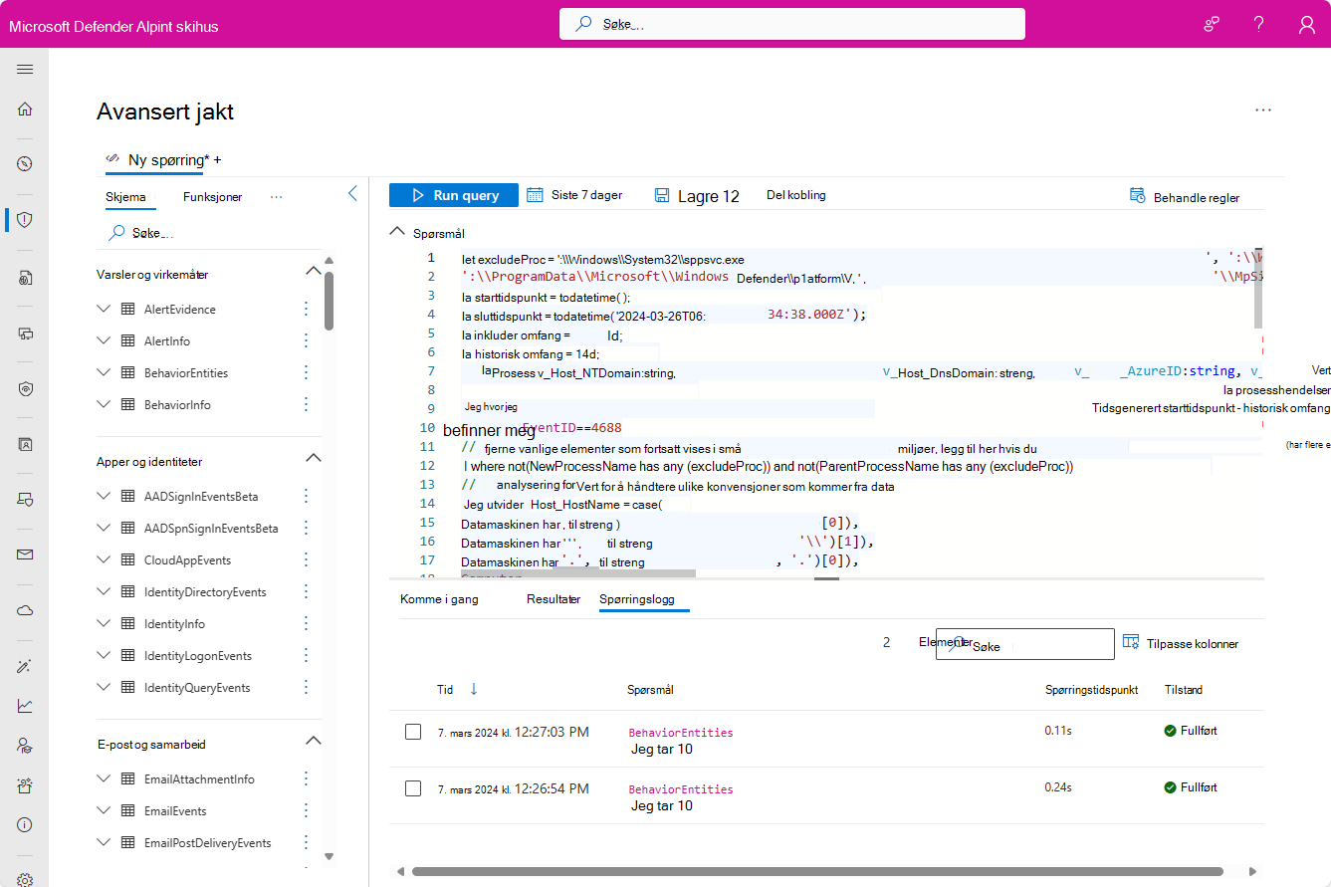Click the Del kobling button
This screenshot has height=887, width=1331.
795,195
